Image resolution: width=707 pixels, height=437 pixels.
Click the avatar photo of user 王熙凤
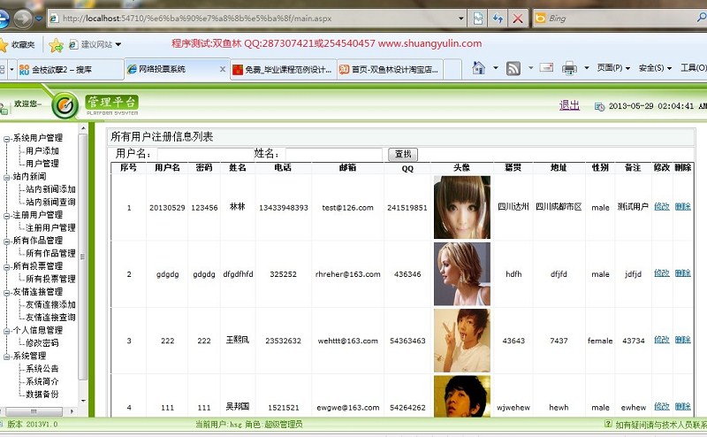tap(461, 341)
